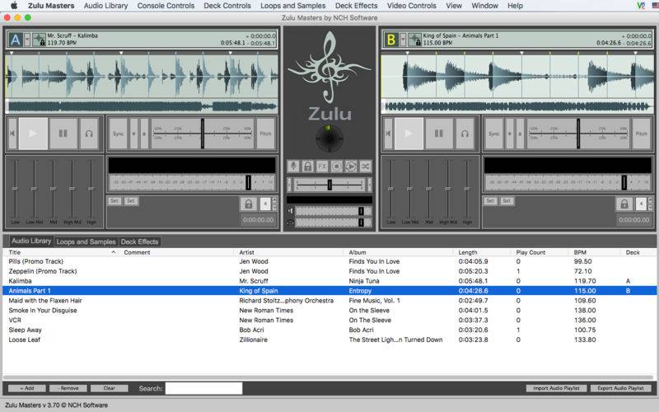Click the auto-play icon in center panel
The width and height of the screenshot is (659, 412).
click(x=351, y=166)
